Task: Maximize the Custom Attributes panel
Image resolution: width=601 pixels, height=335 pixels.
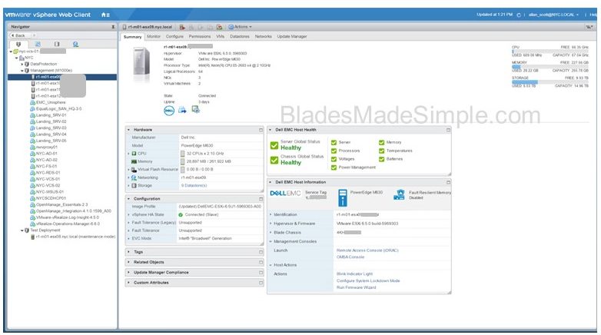Action: (x=261, y=283)
